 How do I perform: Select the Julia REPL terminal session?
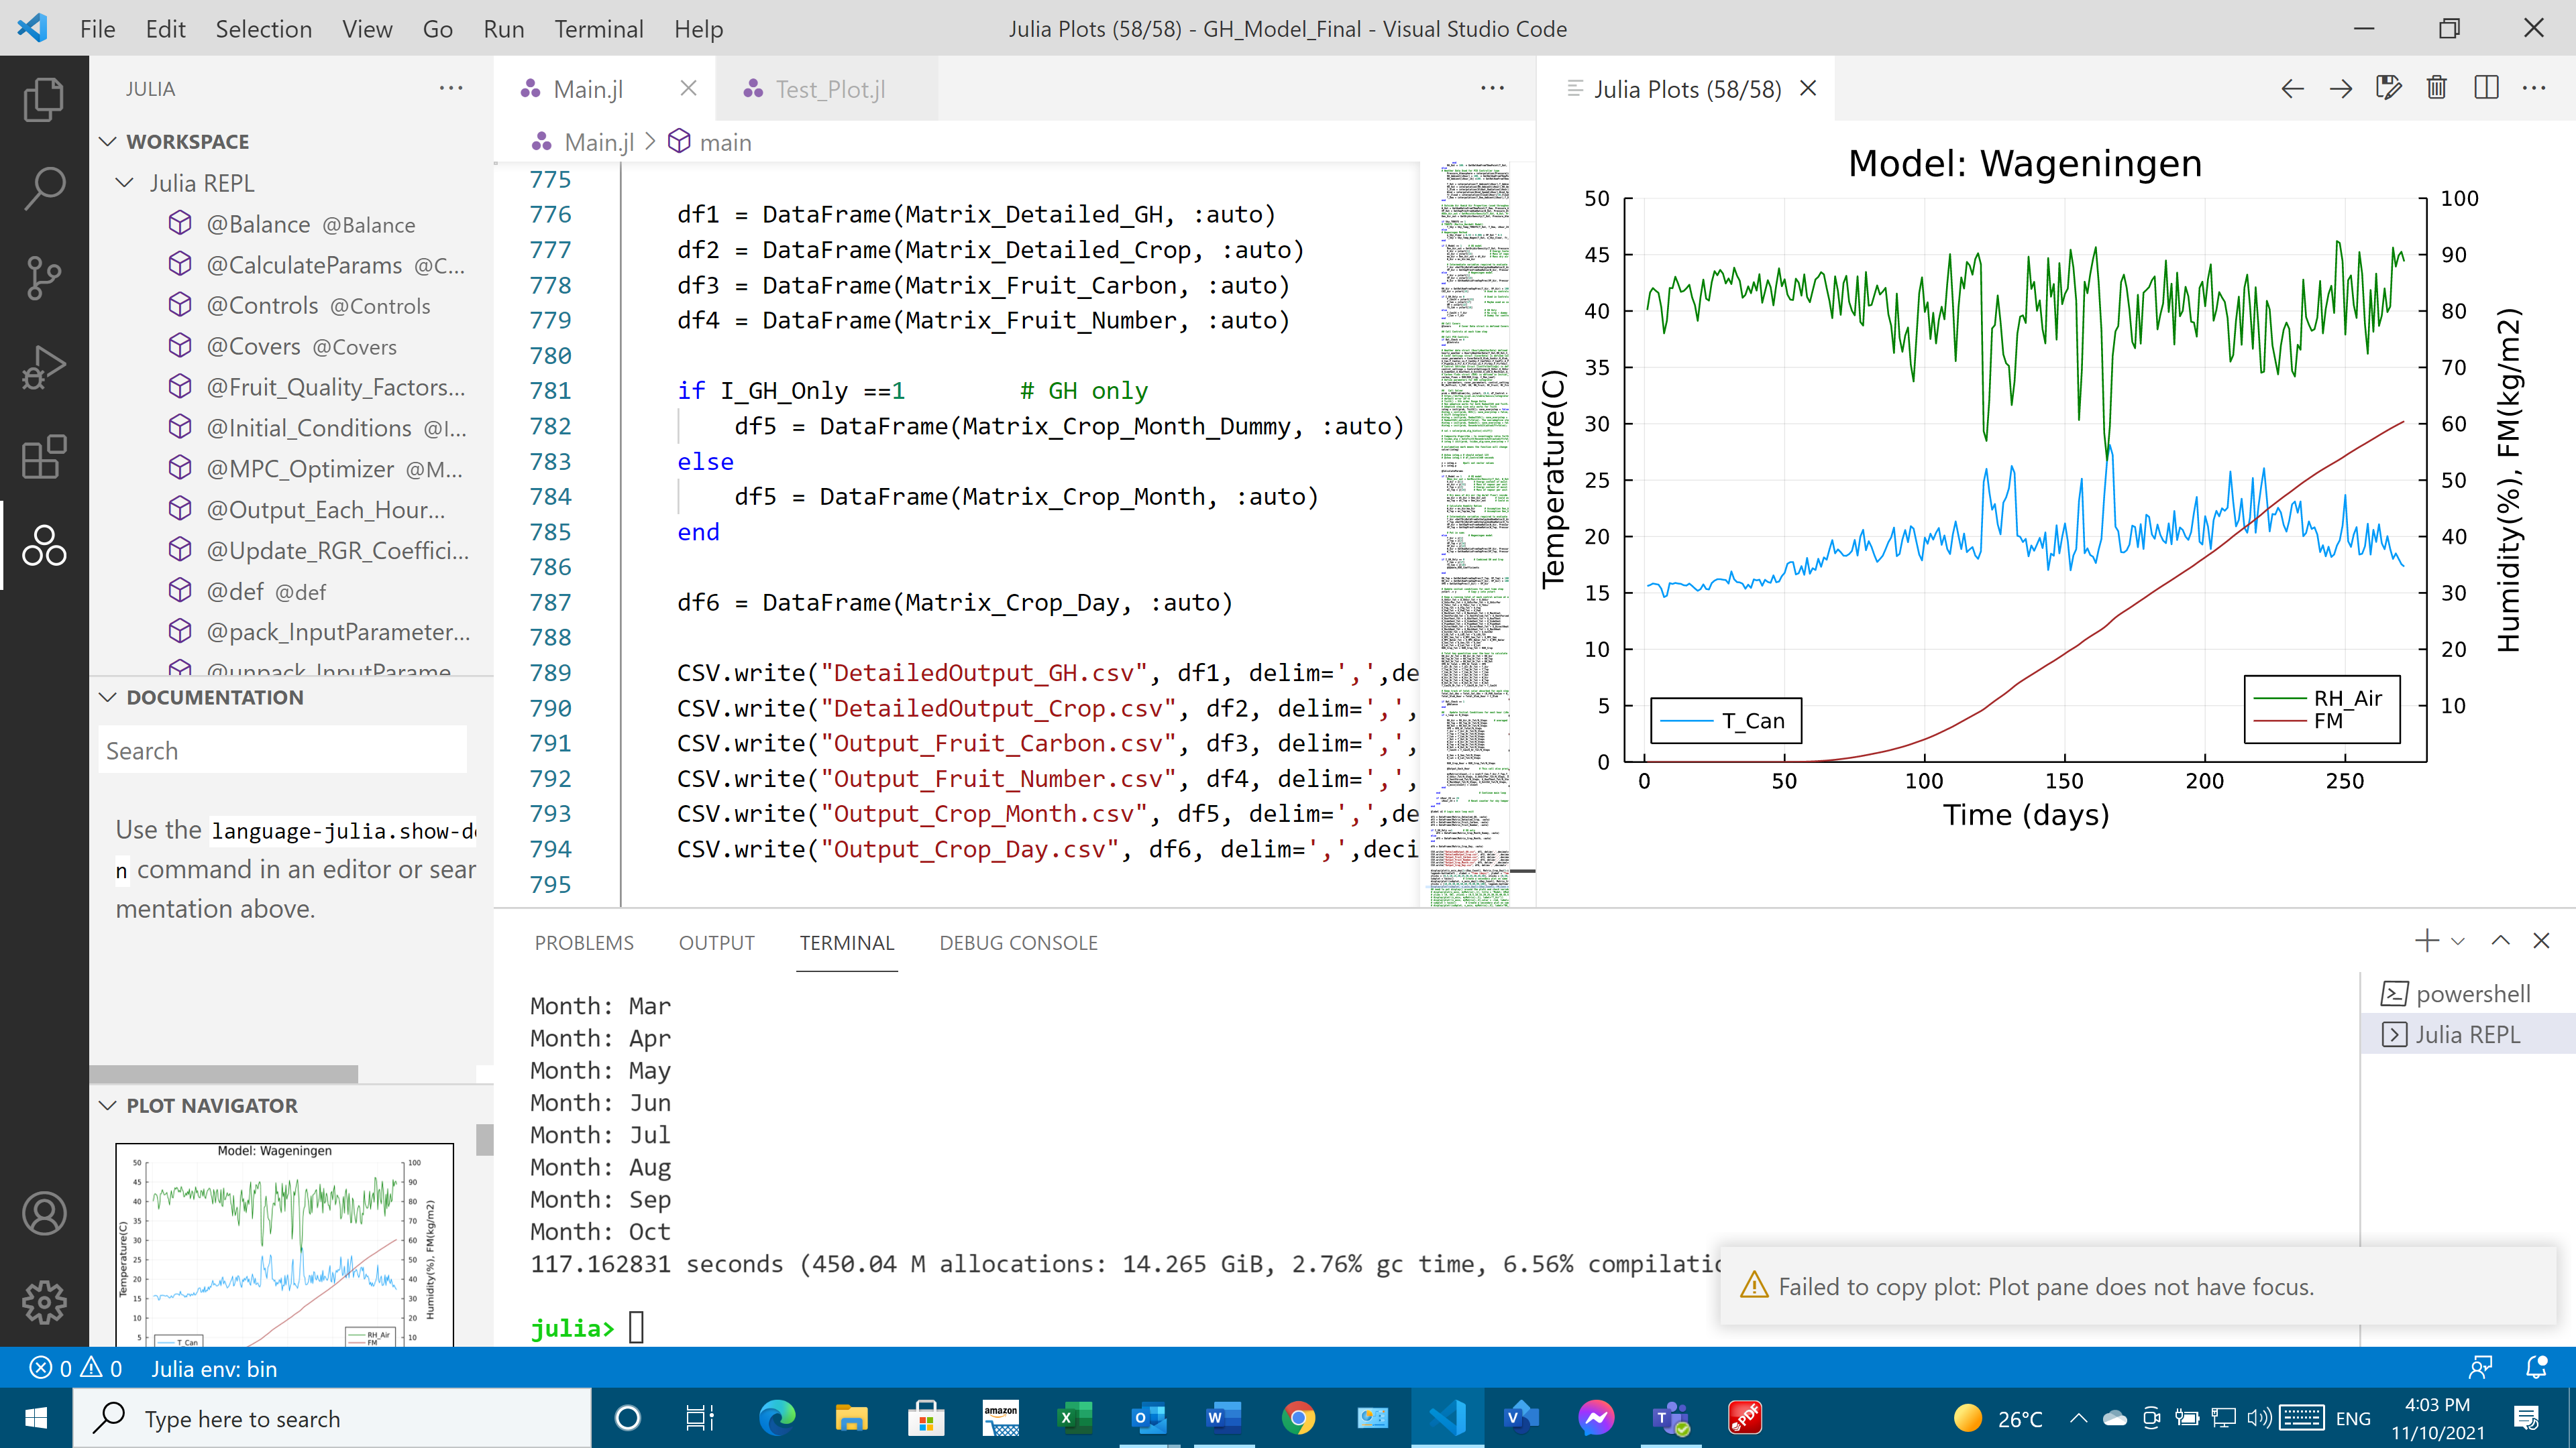coord(2468,1034)
